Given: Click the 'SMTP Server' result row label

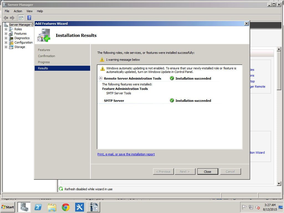Looking at the screenshot, I should click(x=114, y=100).
